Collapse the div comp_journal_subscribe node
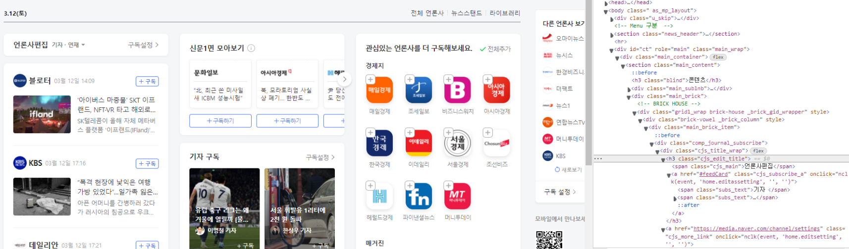 tap(652, 144)
